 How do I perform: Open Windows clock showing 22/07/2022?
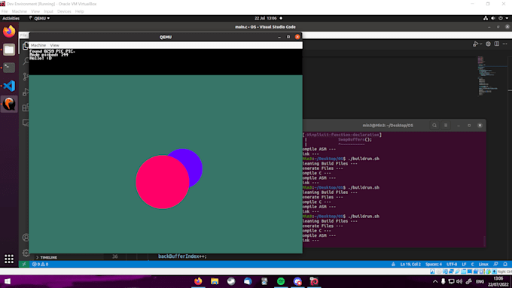pos(498,281)
